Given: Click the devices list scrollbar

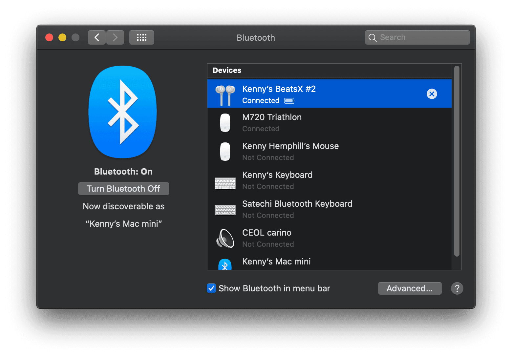Looking at the screenshot, I should 457,161.
